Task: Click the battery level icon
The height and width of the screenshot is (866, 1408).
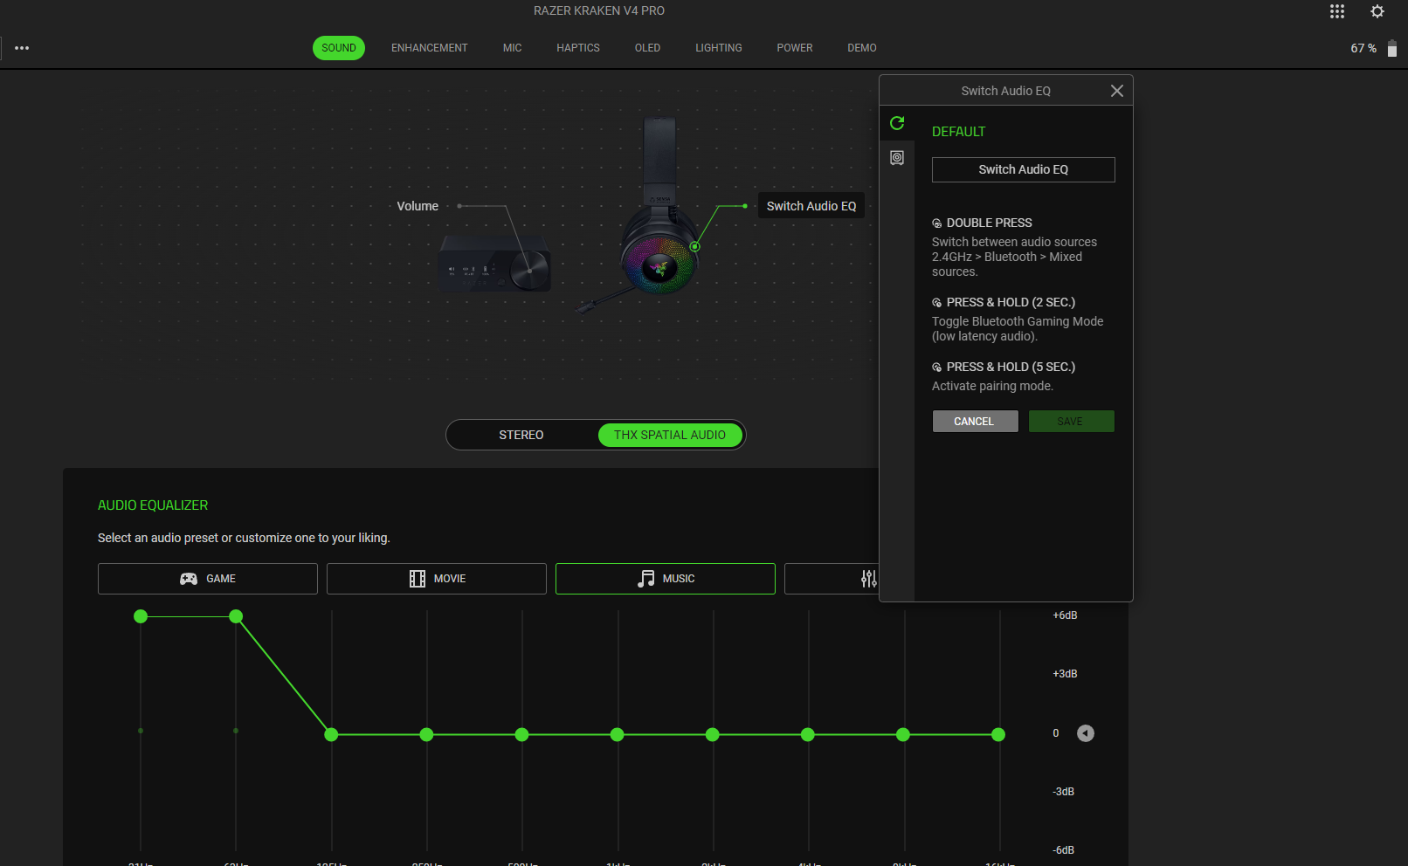Action: pos(1391,49)
